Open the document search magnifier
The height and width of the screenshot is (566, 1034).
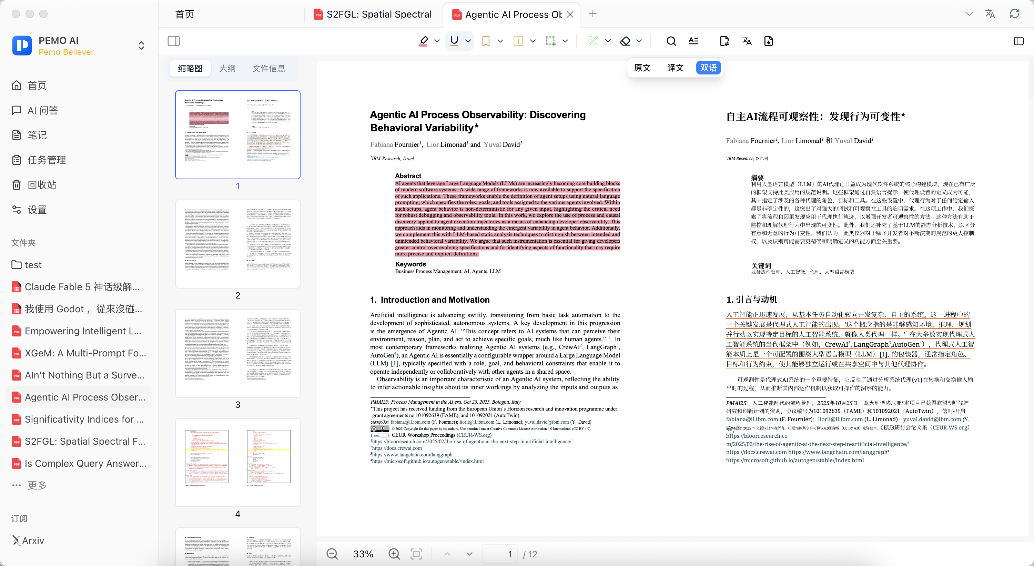pos(671,41)
